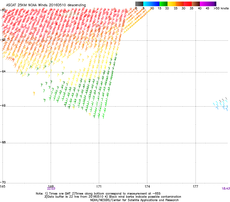The height and width of the screenshot is (202, 230).
Task: Click the purple time label '18:43'
Action: [226, 189]
